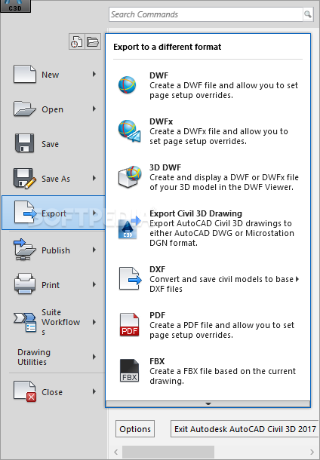320x460 pixels.
Task: Choose the FBX export option
Action: 208,371
